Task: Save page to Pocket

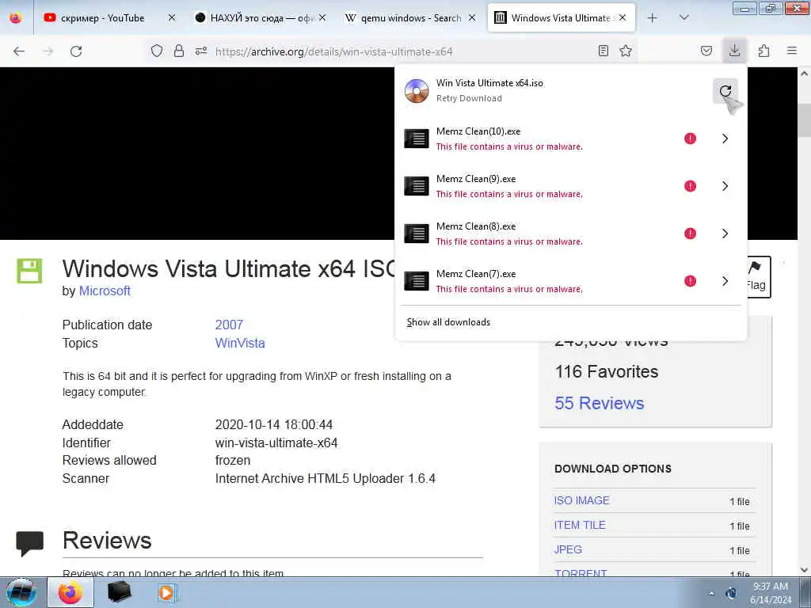Action: (x=706, y=51)
